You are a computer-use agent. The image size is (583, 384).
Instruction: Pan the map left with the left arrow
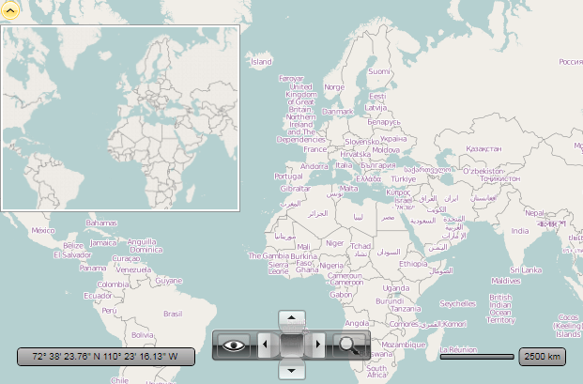(265, 345)
